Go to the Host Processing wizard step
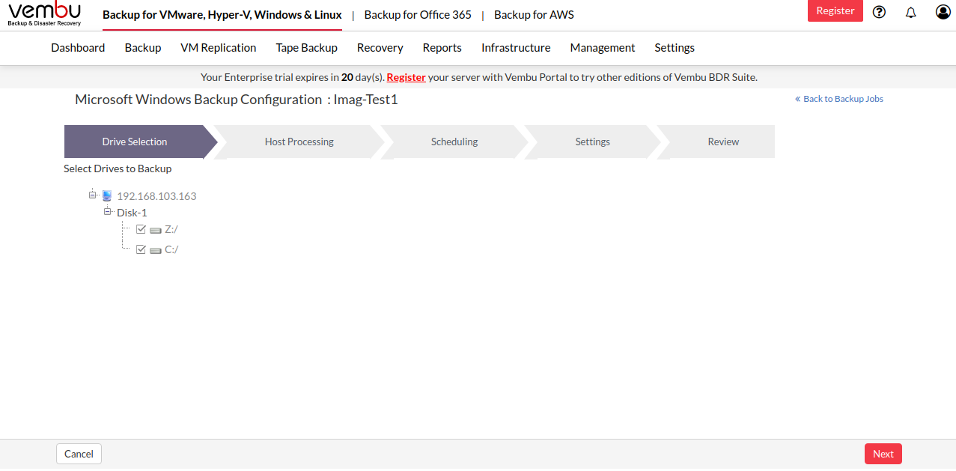956x471 pixels. (299, 142)
